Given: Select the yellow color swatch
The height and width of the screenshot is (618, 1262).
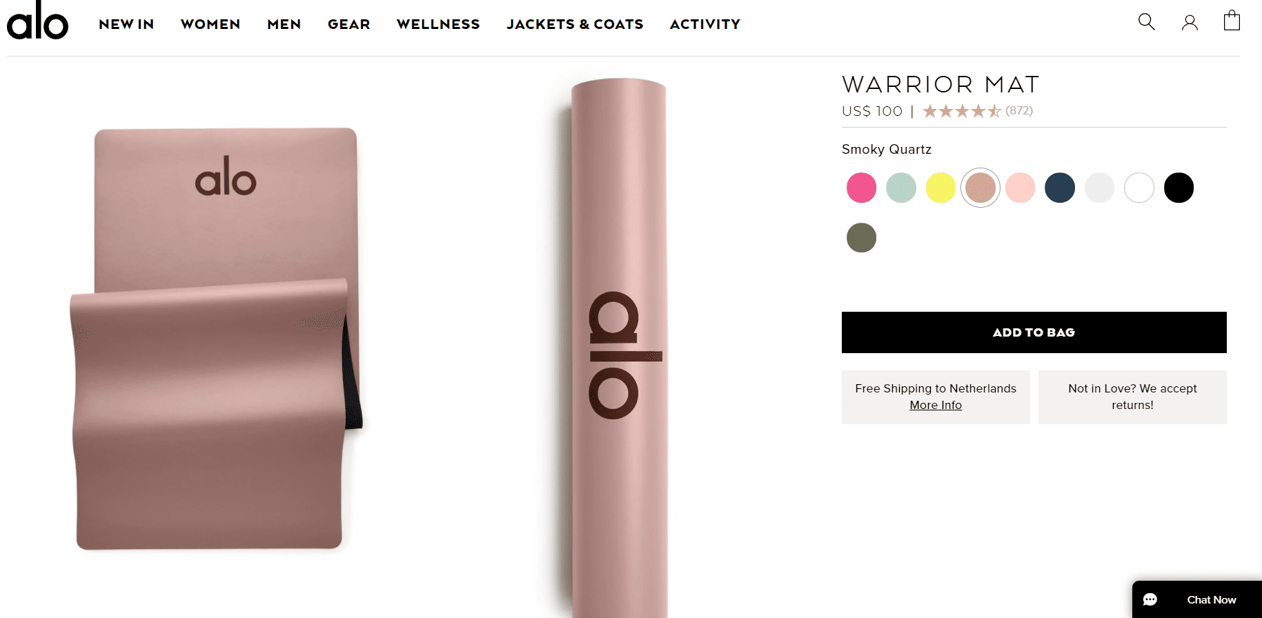Looking at the screenshot, I should click(x=940, y=188).
